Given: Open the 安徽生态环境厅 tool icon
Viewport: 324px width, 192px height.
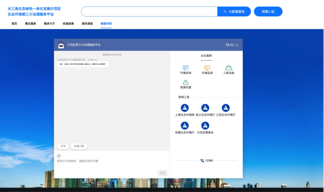Looking at the screenshot, I should click(185, 125).
